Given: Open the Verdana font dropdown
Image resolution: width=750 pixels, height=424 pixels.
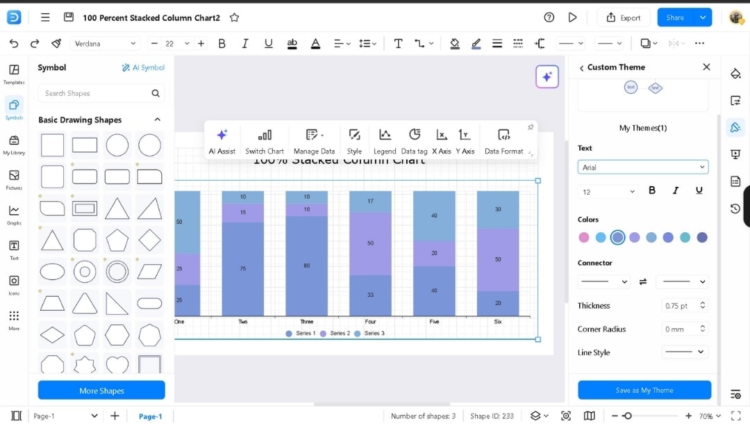Looking at the screenshot, I should (x=104, y=43).
